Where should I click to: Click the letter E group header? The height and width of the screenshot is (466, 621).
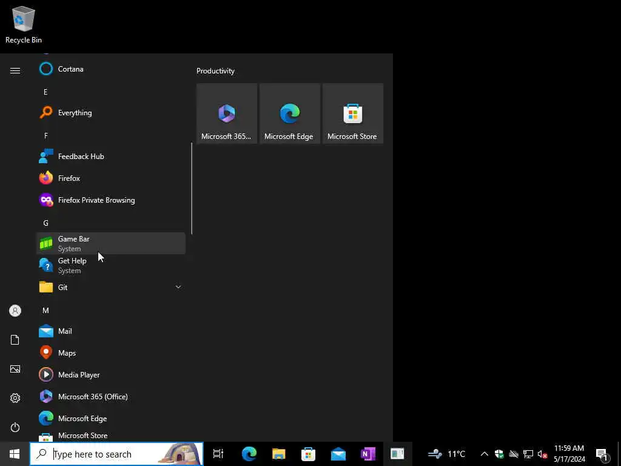(x=45, y=92)
